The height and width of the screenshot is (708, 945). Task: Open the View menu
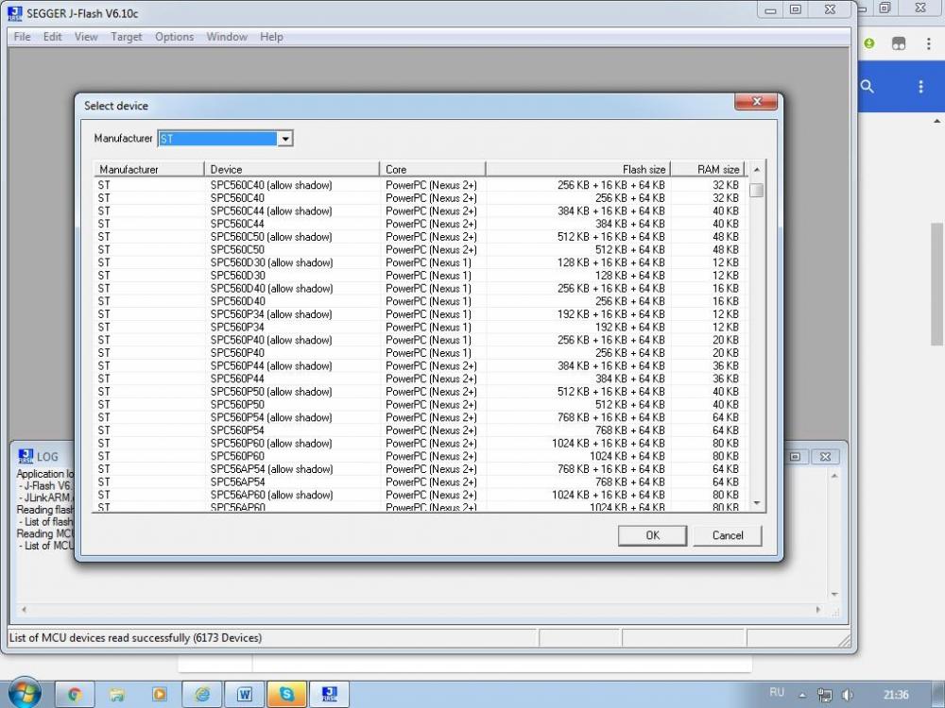[x=86, y=37]
